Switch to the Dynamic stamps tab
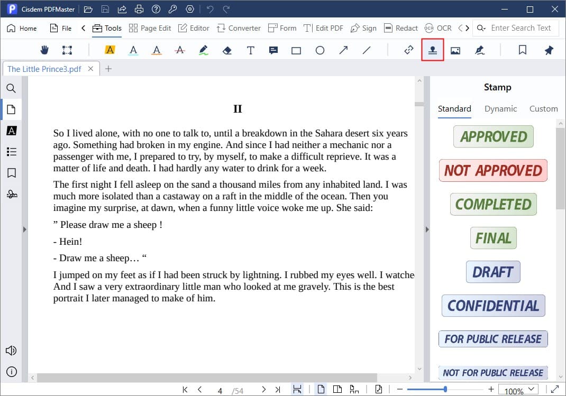The width and height of the screenshot is (566, 396). [500, 109]
